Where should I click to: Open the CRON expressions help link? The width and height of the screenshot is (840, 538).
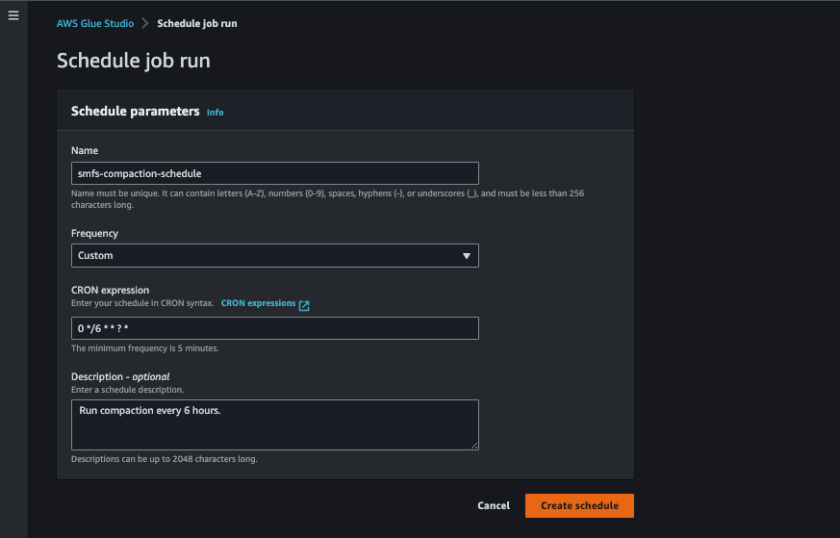coord(258,303)
